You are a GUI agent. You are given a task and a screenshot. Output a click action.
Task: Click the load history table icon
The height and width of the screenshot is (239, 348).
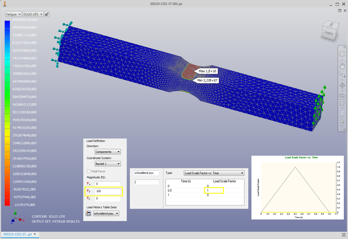click(x=88, y=213)
